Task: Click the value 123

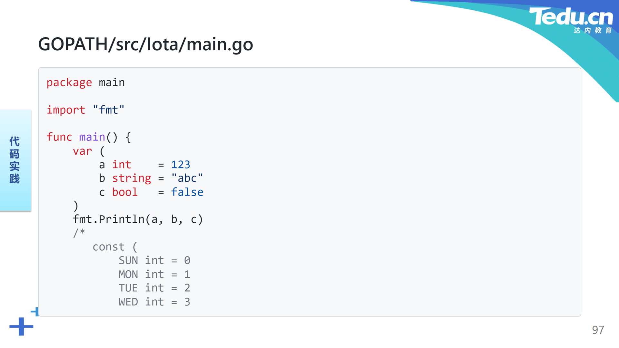Action: pos(181,165)
